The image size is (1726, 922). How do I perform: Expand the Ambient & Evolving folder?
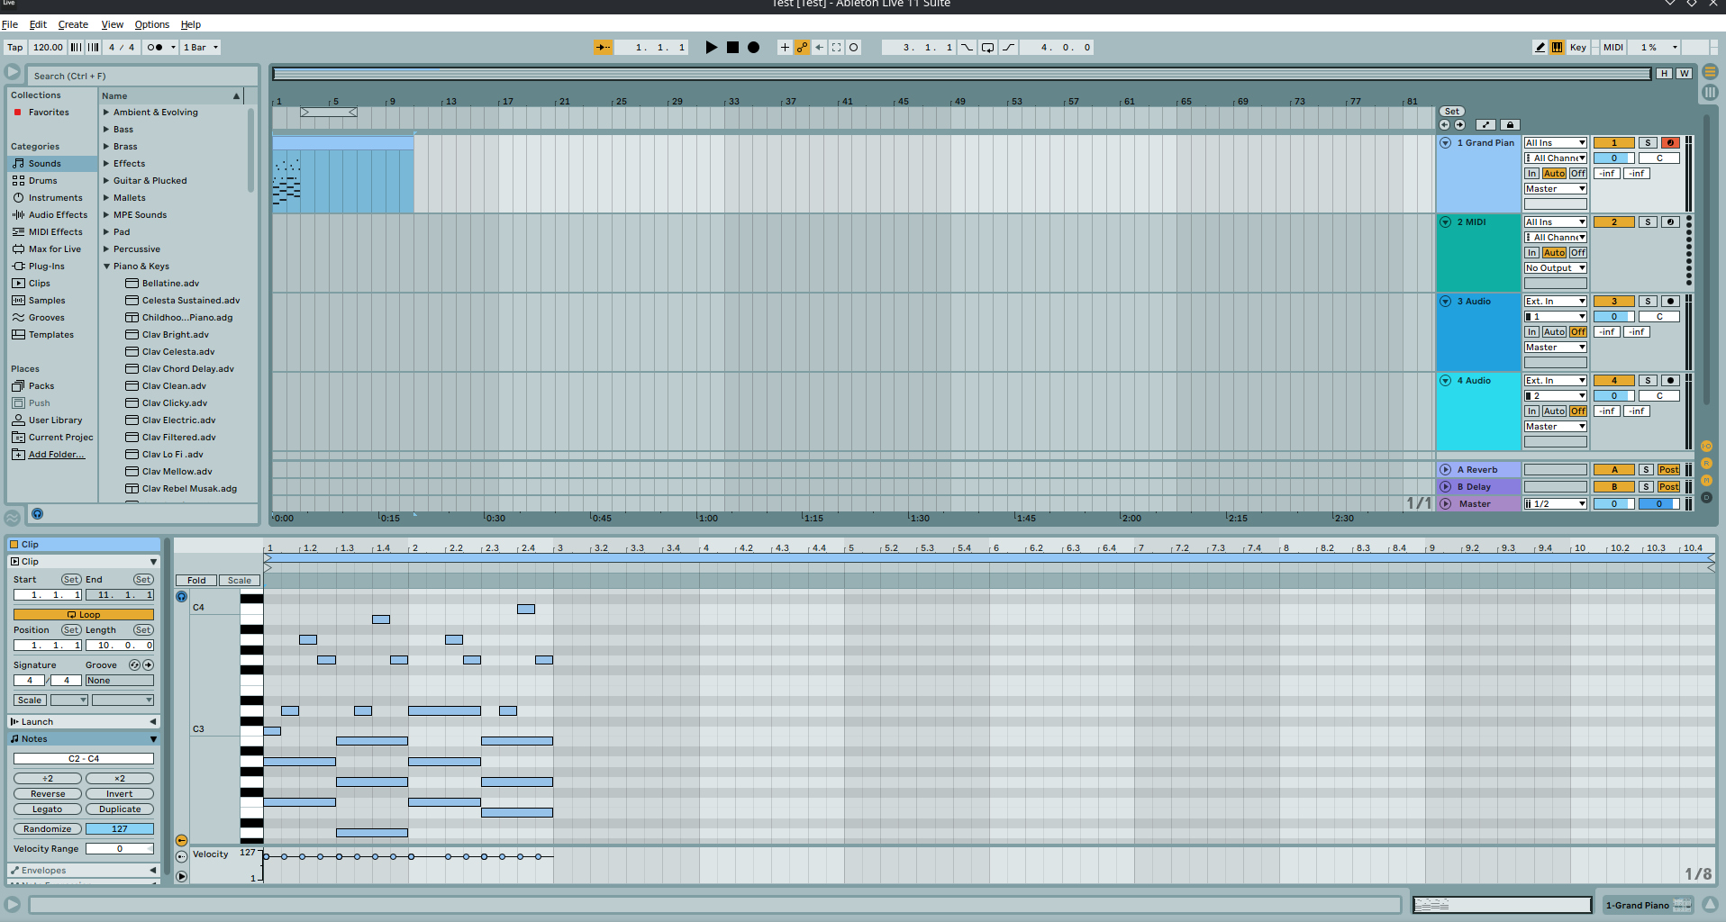(106, 113)
